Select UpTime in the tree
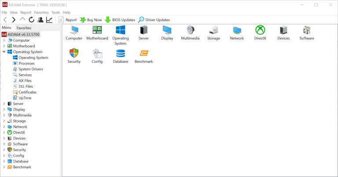This screenshot has height=177, width=338. (22, 98)
